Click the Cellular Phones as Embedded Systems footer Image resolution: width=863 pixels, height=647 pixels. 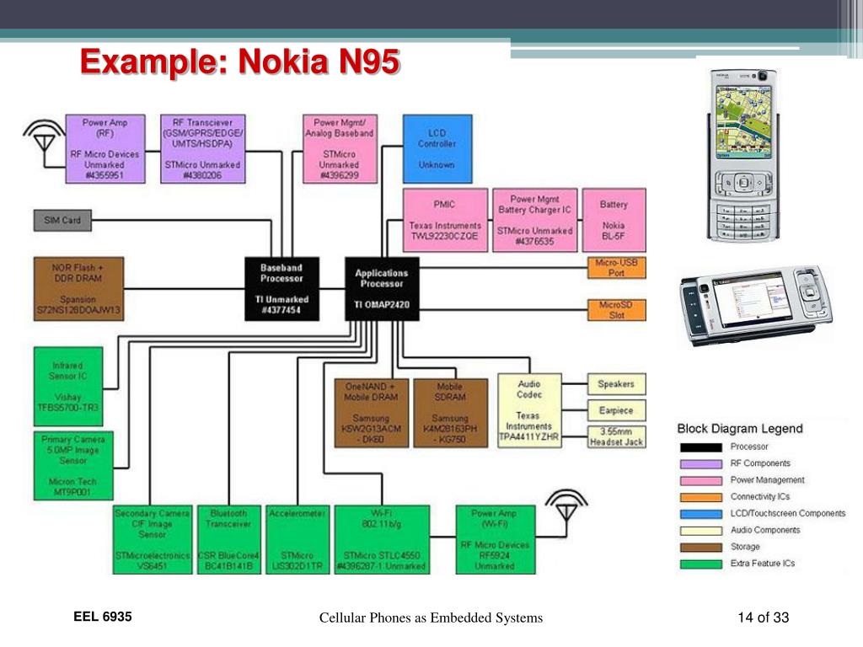coord(431,618)
